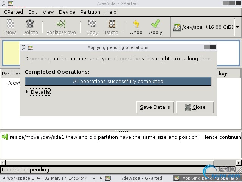
Task: Click the New partition toolbar icon
Action: pyautogui.click(x=11, y=24)
